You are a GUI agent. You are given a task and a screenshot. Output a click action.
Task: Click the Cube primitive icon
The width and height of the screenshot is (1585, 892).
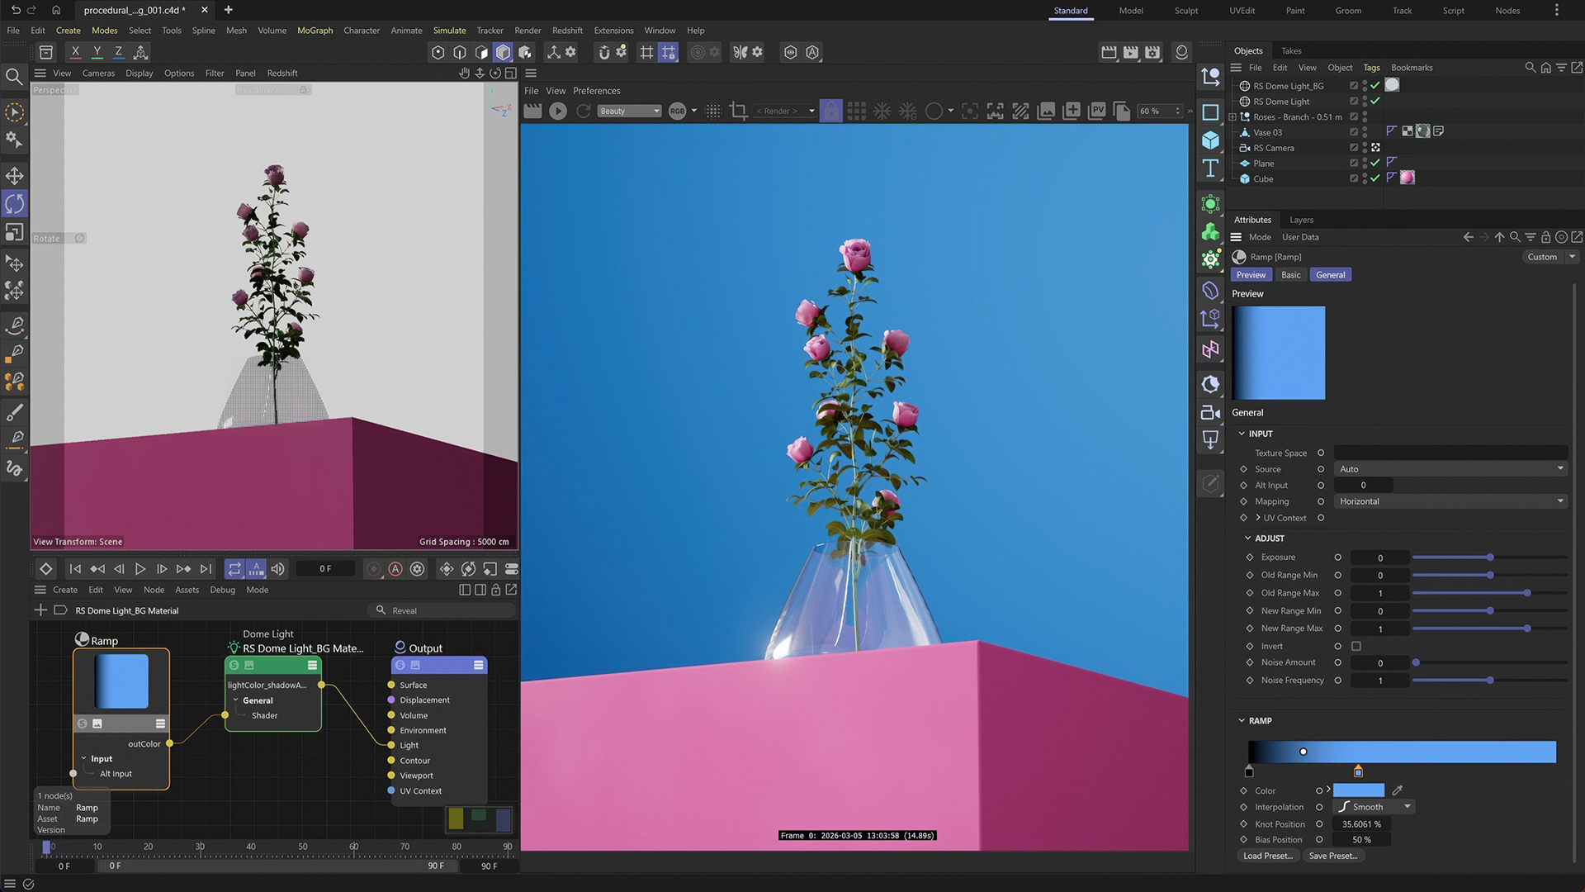tap(1210, 140)
